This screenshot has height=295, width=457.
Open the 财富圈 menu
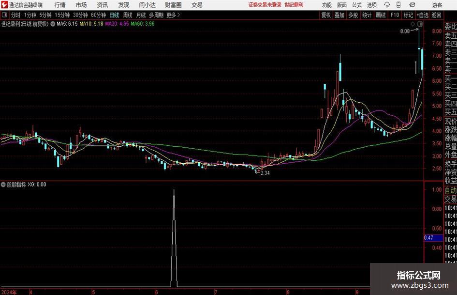[x=173, y=5]
